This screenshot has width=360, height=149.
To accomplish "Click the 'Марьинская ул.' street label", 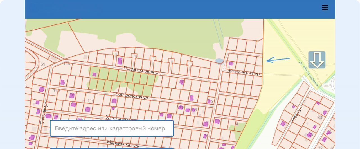I will pyautogui.click(x=123, y=144).
